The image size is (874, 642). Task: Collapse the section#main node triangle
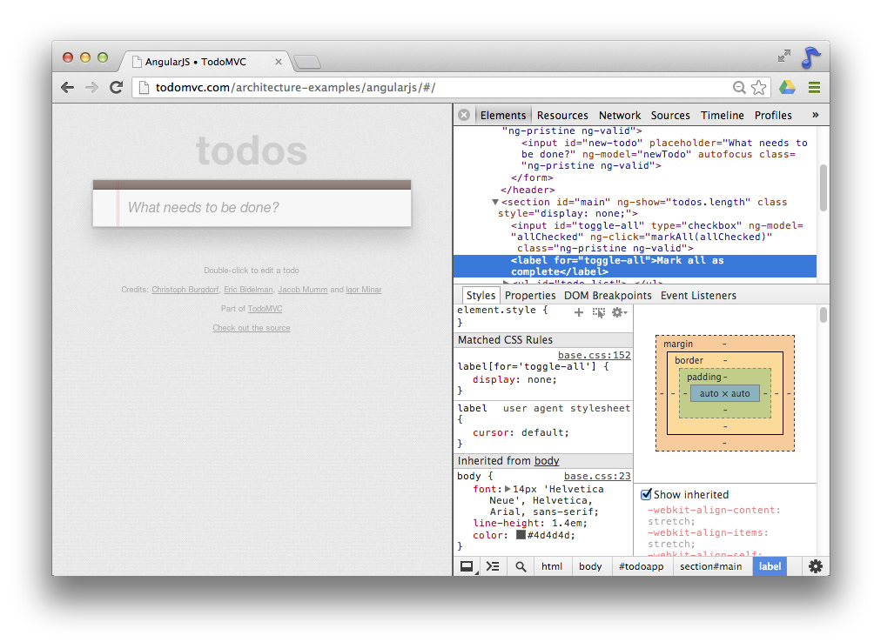[x=495, y=202]
